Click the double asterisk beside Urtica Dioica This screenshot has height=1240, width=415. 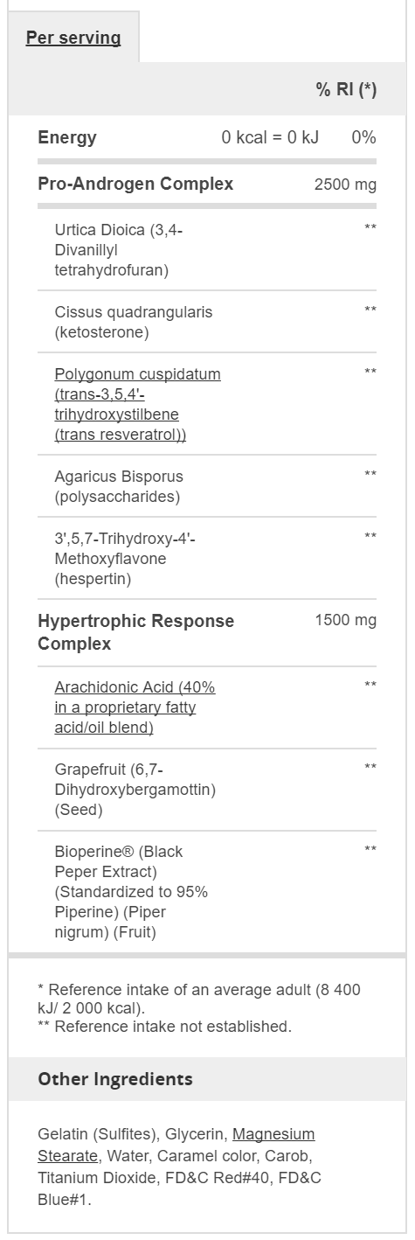[x=370, y=228]
